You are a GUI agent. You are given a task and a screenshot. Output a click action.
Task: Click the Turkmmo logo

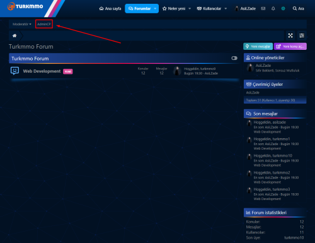click(x=25, y=6)
